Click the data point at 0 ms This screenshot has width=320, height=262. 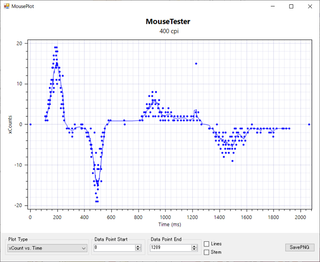pos(30,124)
